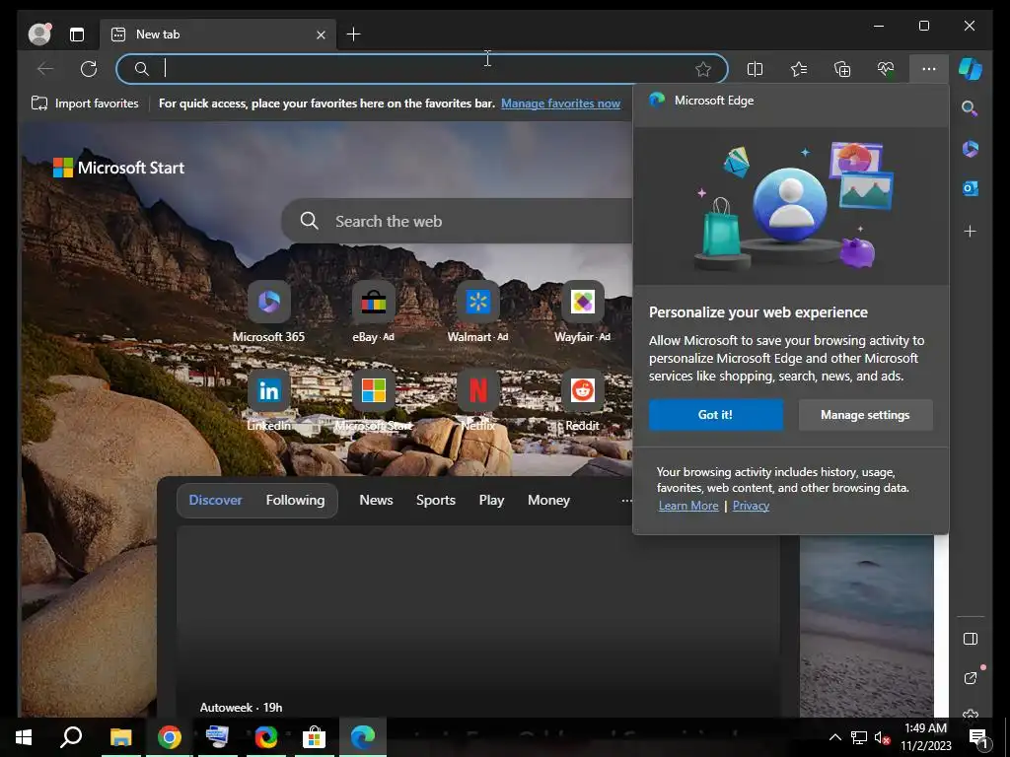Customize sidebar with plus icon

click(x=971, y=231)
